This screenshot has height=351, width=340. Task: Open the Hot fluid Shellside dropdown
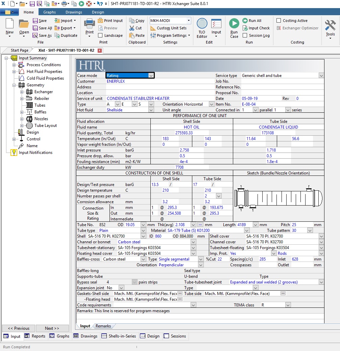[151, 110]
